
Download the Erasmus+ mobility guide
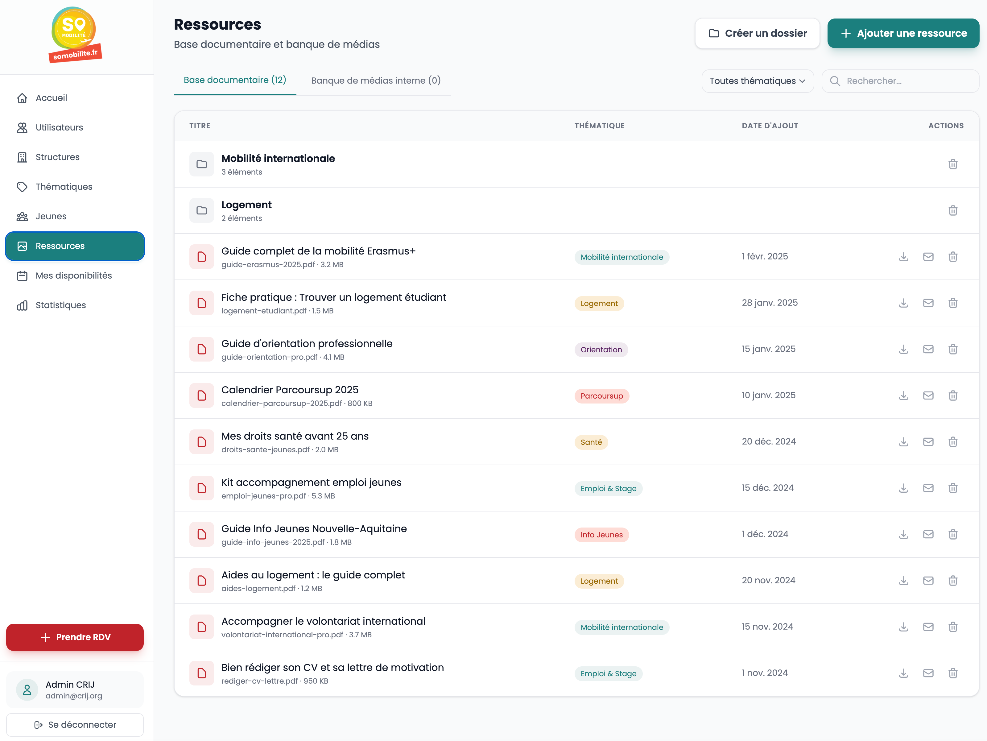pos(903,257)
